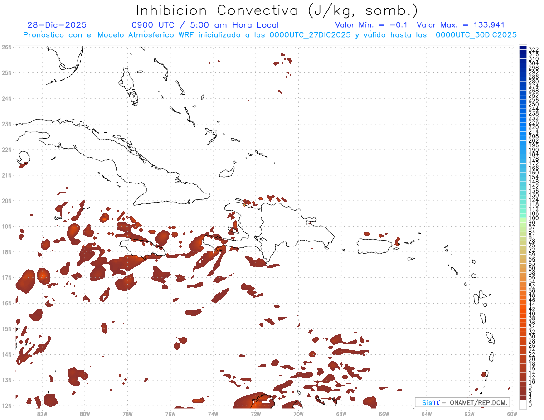
Task: Click the bright orange color bar swatch beside 40
Action: (523, 312)
